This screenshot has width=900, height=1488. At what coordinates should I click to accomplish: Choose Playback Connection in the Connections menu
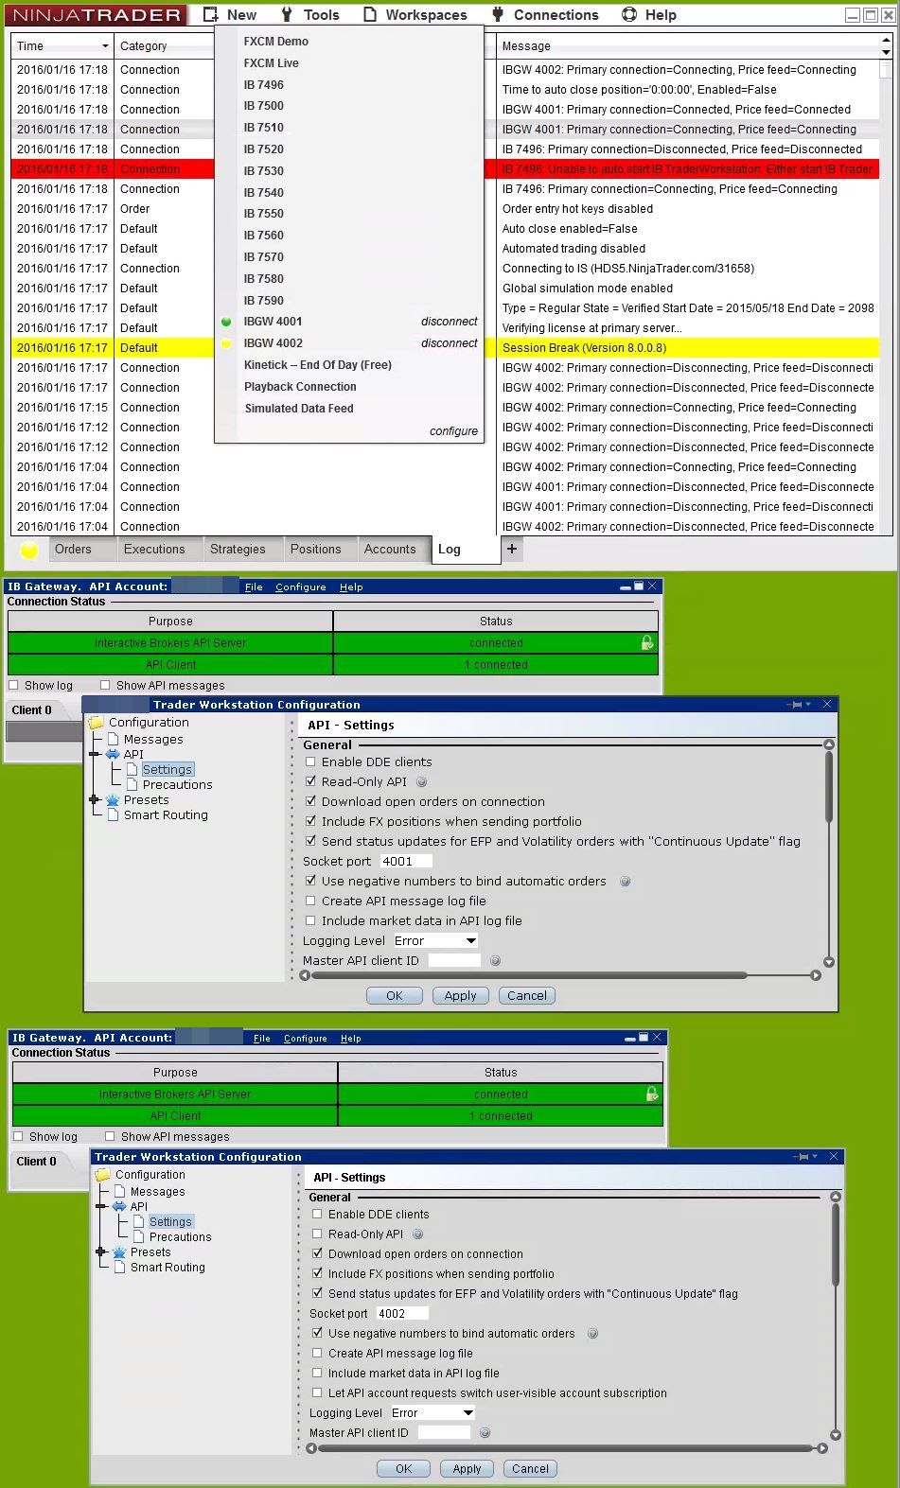[x=300, y=387]
